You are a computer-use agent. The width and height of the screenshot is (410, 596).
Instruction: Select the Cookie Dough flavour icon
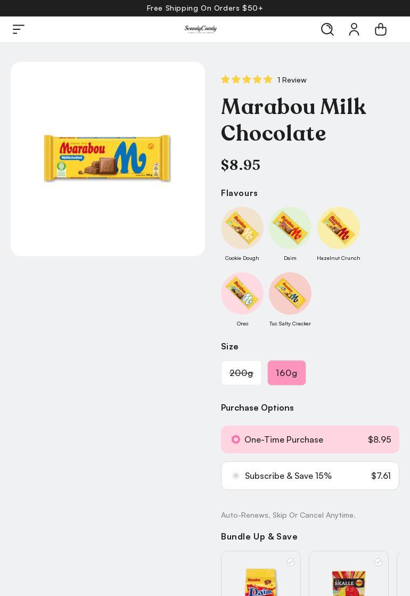pos(242,228)
